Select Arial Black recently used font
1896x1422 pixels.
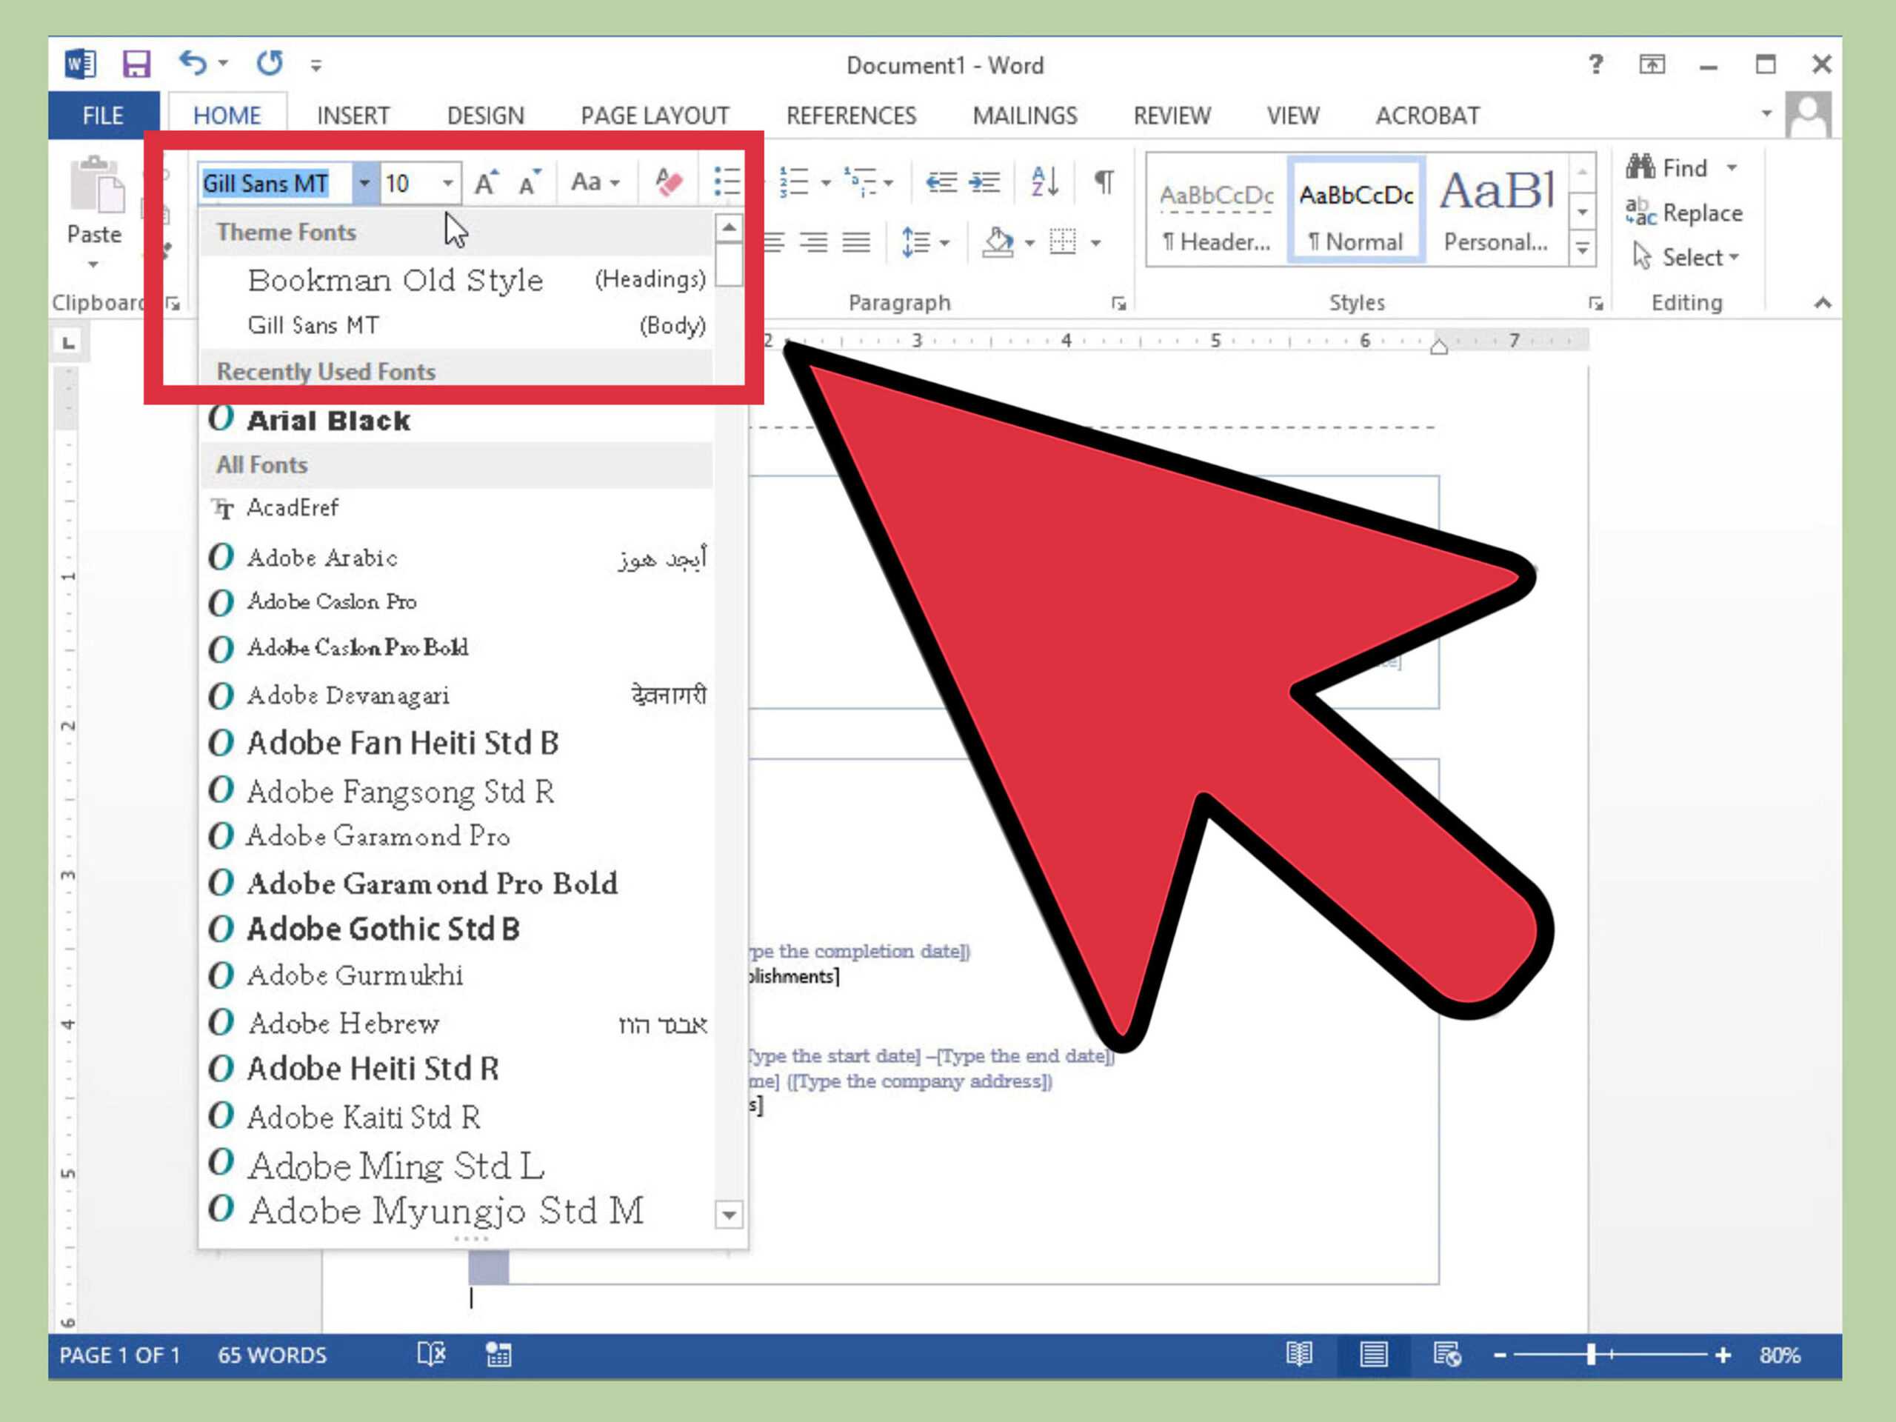328,420
